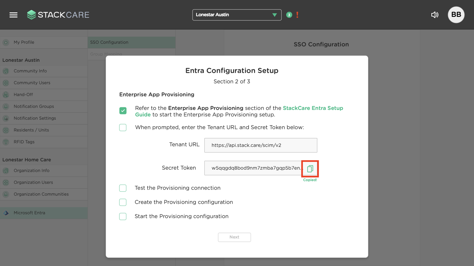Open Notification Groups in the sidebar
Image resolution: width=474 pixels, height=266 pixels.
coord(44,106)
